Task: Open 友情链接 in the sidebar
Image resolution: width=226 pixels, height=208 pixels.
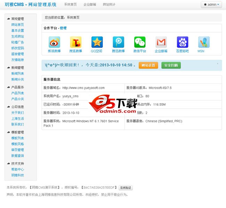Action: (18, 60)
